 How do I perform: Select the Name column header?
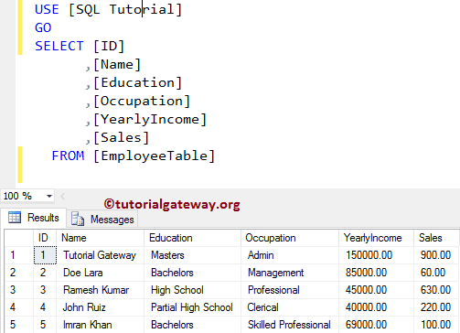coord(100,238)
